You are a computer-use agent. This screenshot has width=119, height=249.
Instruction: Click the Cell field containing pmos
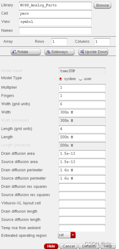click(55, 13)
